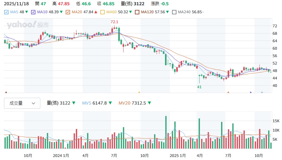Open the 成交量 indicator dropdown
282x160 pixels.
(x=22, y=103)
